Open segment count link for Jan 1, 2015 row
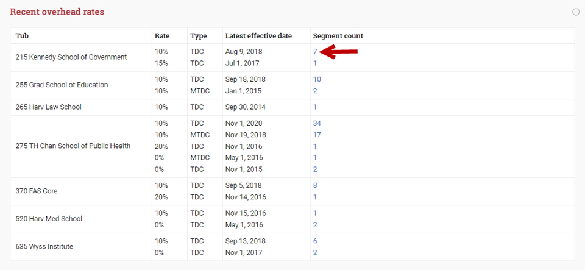This screenshot has width=585, height=270. [315, 91]
